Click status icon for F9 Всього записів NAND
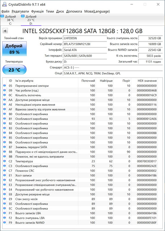Screen dimensions: 165x231 5,222
